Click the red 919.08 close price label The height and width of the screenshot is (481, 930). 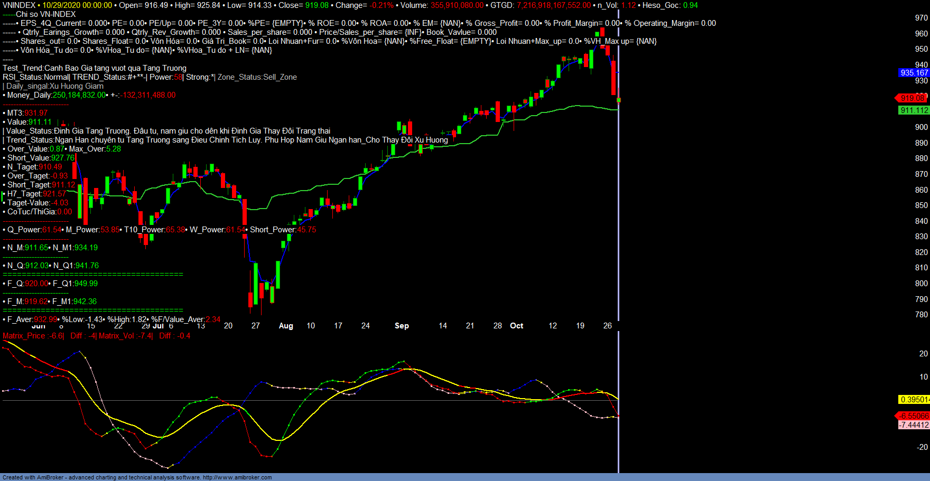coord(912,98)
